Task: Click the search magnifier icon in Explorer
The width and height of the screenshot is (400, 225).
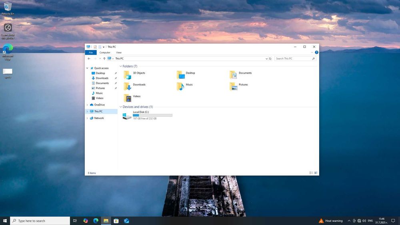Action: [x=314, y=59]
